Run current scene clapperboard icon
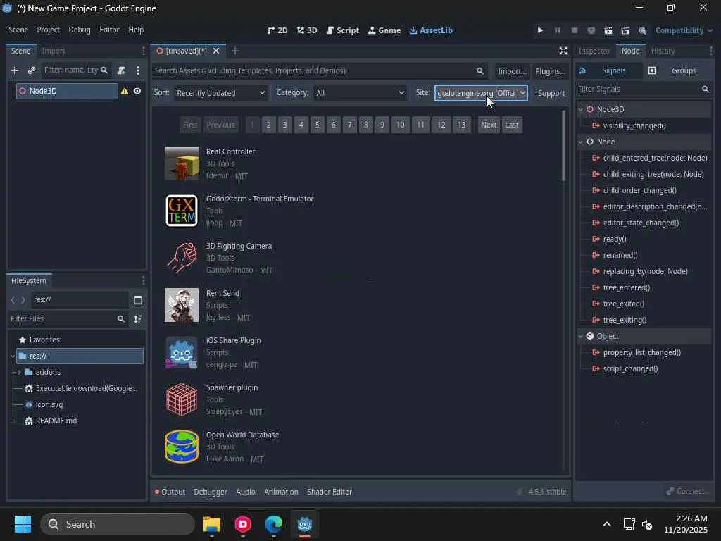Screen dimensions: 721x541 pyautogui.click(x=608, y=30)
